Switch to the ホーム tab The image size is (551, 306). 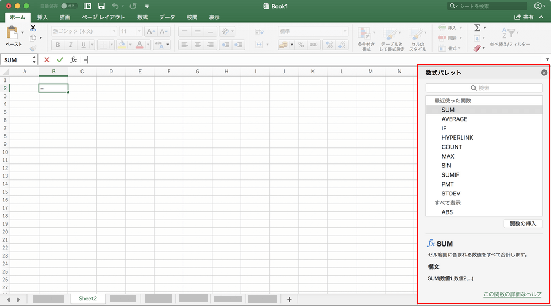18,17
